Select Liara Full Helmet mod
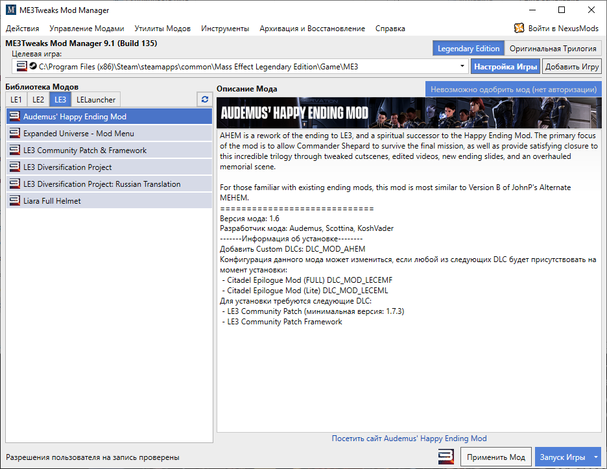 109,200
